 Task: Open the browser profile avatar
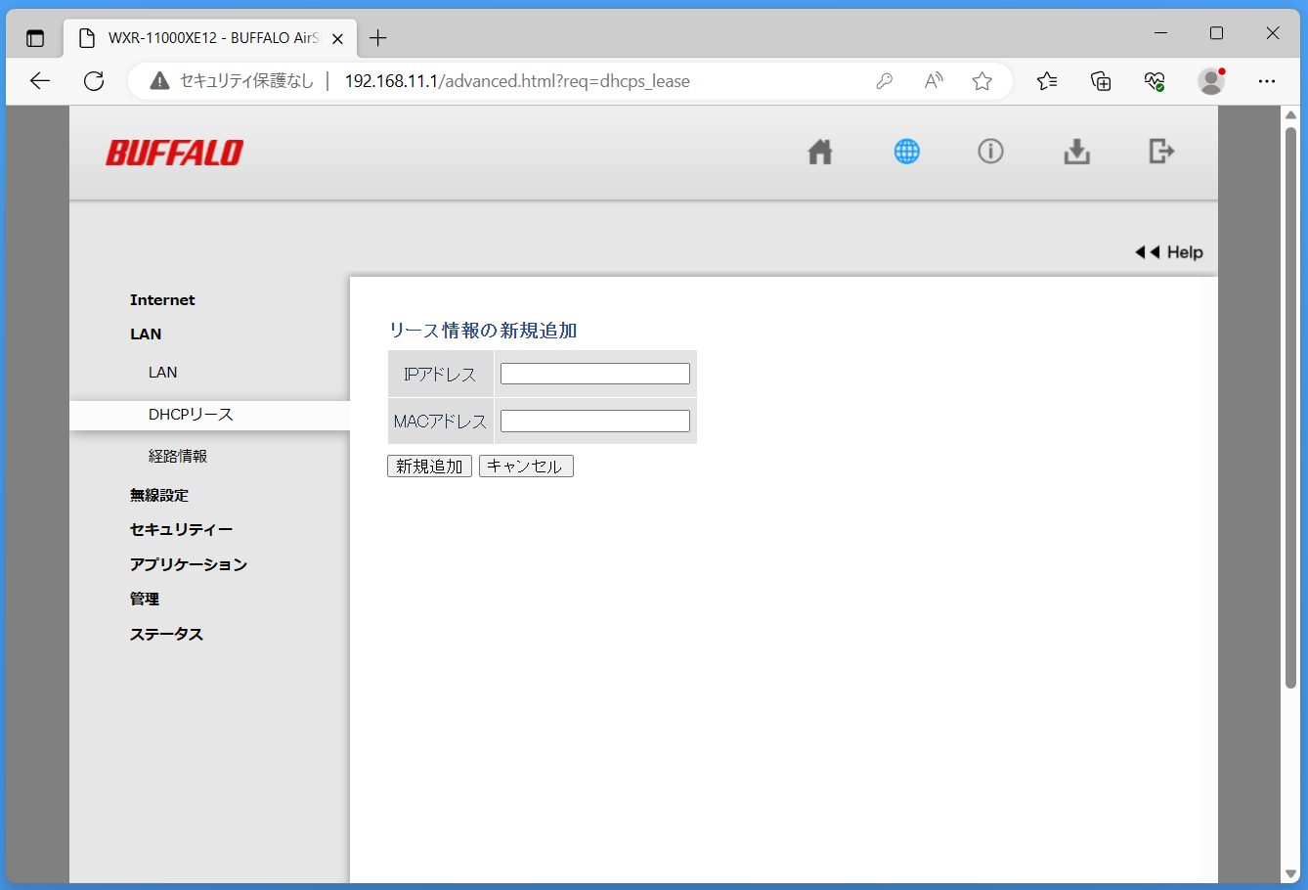[1211, 81]
